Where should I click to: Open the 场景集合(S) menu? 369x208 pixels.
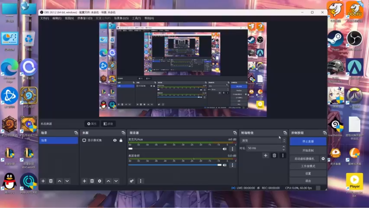coord(121,18)
